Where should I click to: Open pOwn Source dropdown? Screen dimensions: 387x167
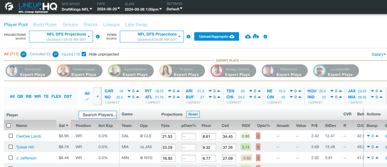(152, 36)
